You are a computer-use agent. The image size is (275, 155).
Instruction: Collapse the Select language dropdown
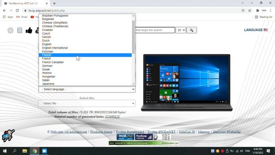pos(87,89)
